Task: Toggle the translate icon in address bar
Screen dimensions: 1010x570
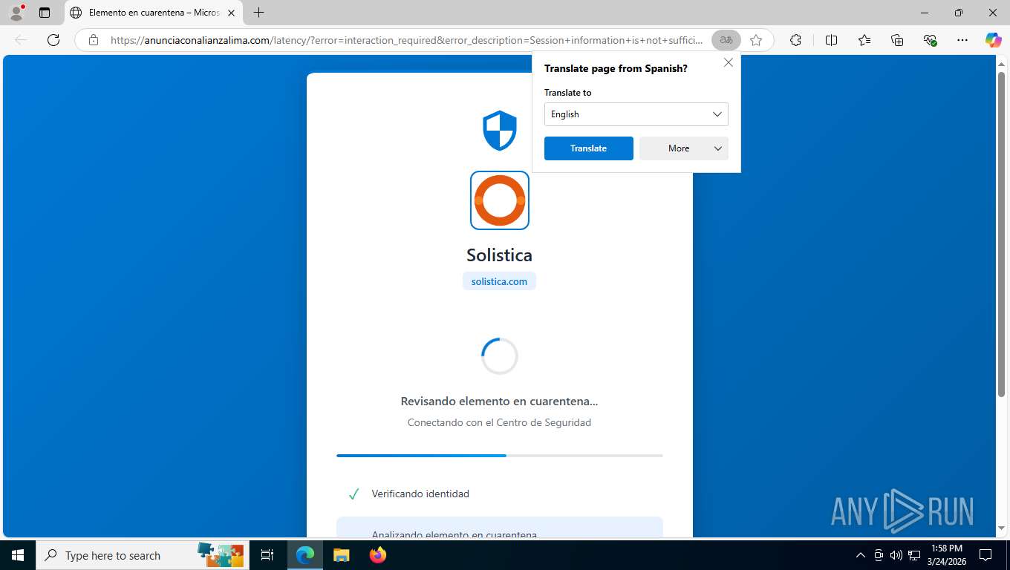Action: [x=726, y=40]
